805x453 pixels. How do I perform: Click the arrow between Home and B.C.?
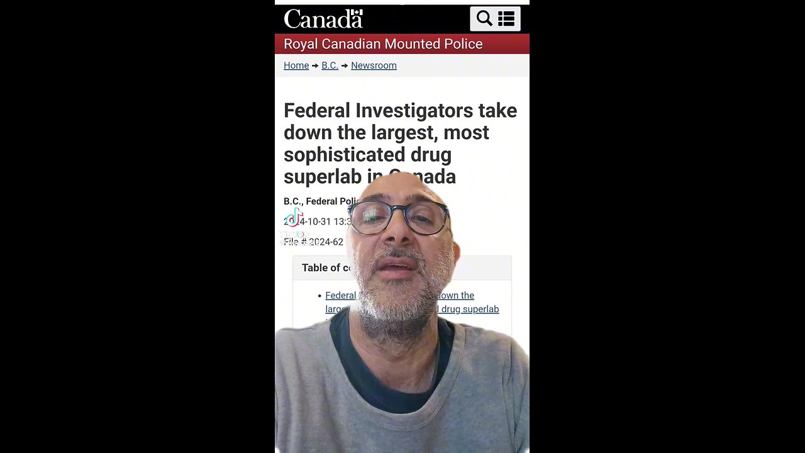[315, 65]
